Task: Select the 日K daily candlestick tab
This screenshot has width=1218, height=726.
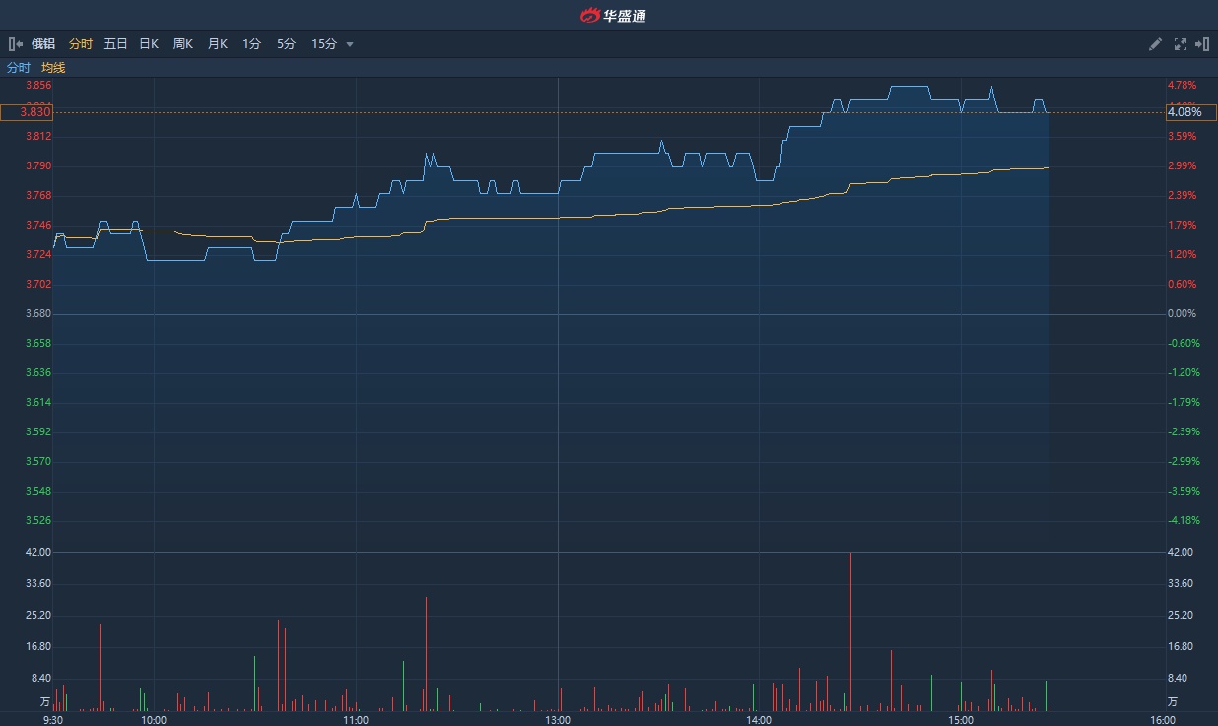Action: point(149,44)
